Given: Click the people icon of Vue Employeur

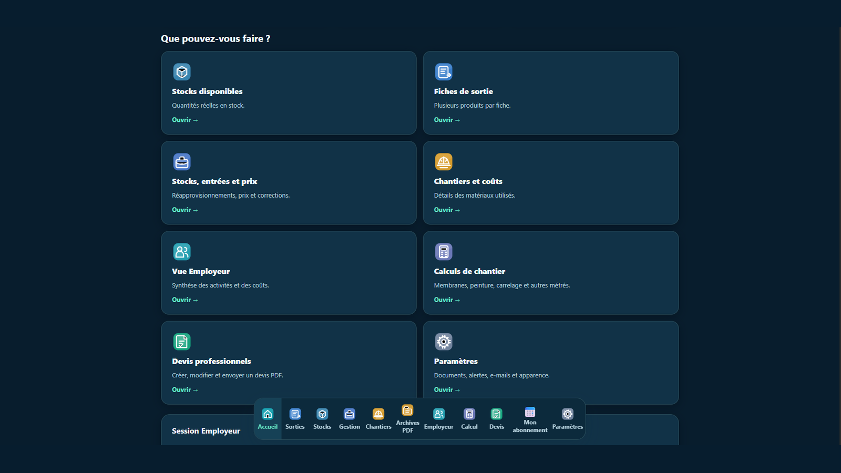Looking at the screenshot, I should [x=182, y=252].
